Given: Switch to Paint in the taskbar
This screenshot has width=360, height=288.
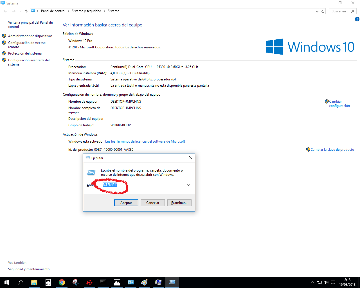Looking at the screenshot, I should [144, 282].
